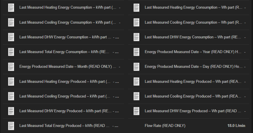Open Energy Produced Measured Date Day entry
This screenshot has width=253, height=133.
click(x=194, y=67)
